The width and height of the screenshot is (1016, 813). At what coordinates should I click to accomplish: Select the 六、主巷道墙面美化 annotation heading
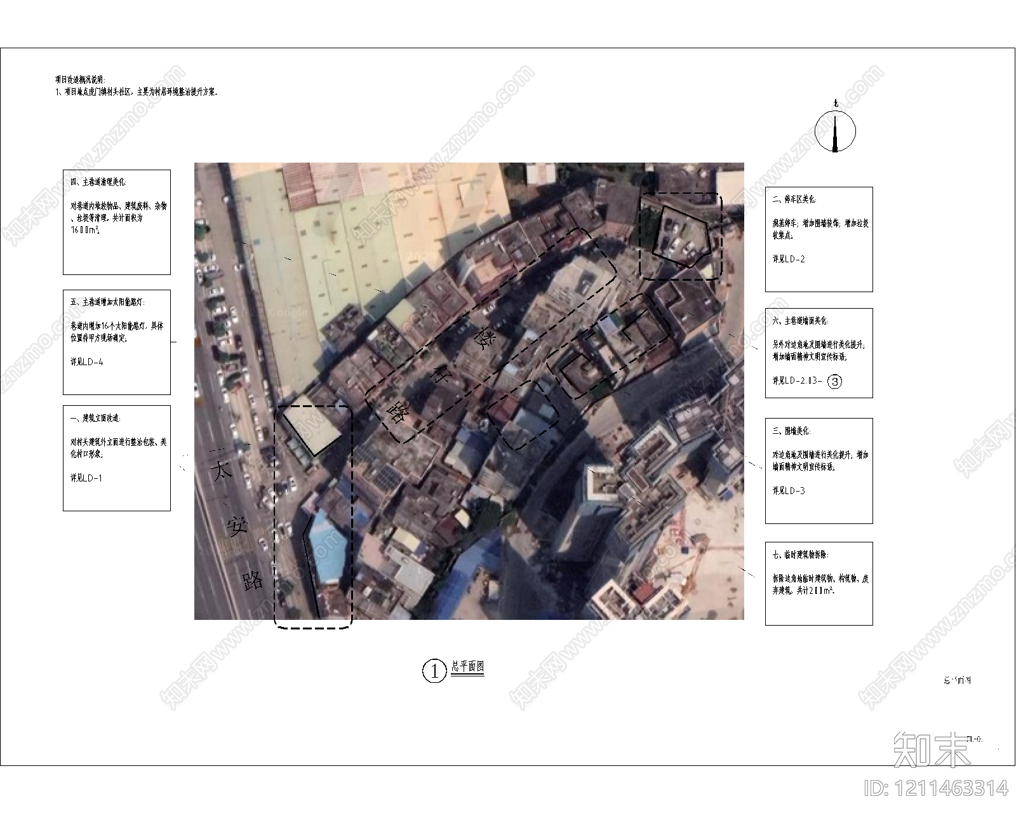click(800, 321)
